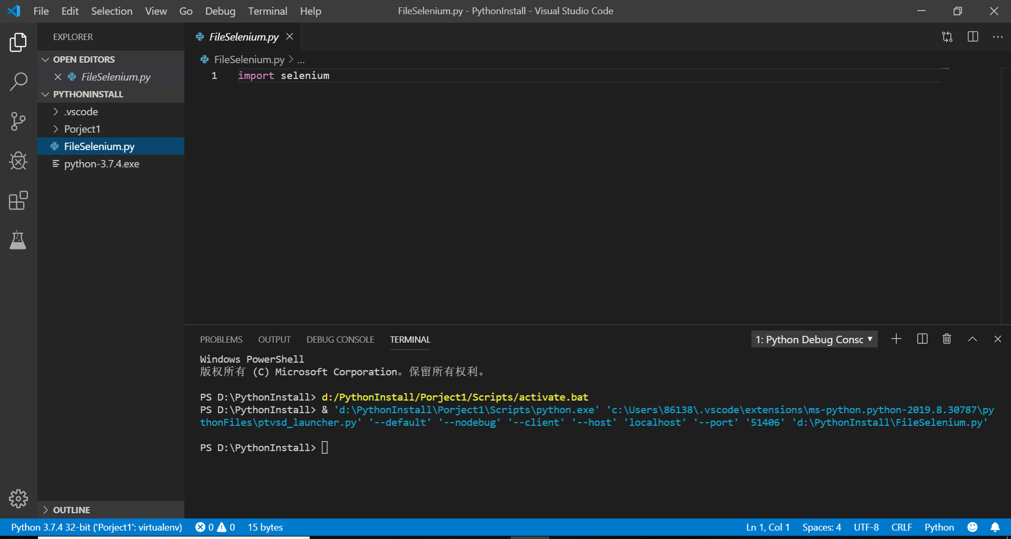The height and width of the screenshot is (539, 1011).
Task: Open the Go menu
Action: point(186,11)
